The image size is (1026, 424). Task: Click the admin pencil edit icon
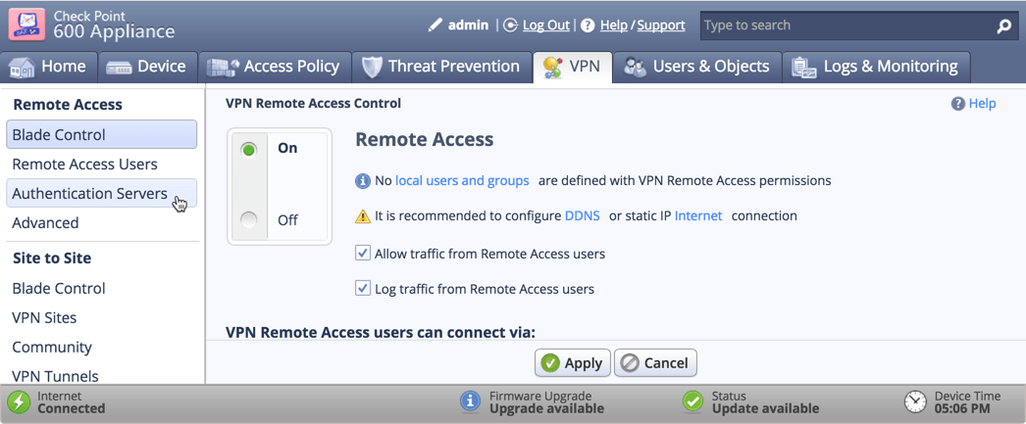pyautogui.click(x=436, y=25)
